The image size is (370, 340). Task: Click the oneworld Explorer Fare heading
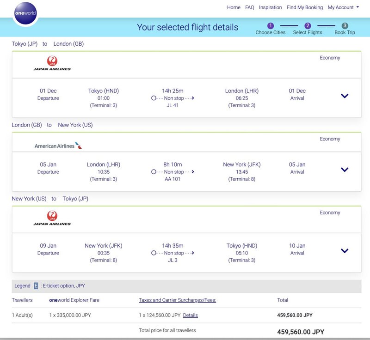point(74,300)
